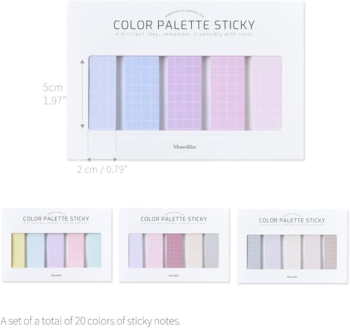
Task: Click the yellow sticky note in bottom-left pack
Action: click(x=18, y=250)
